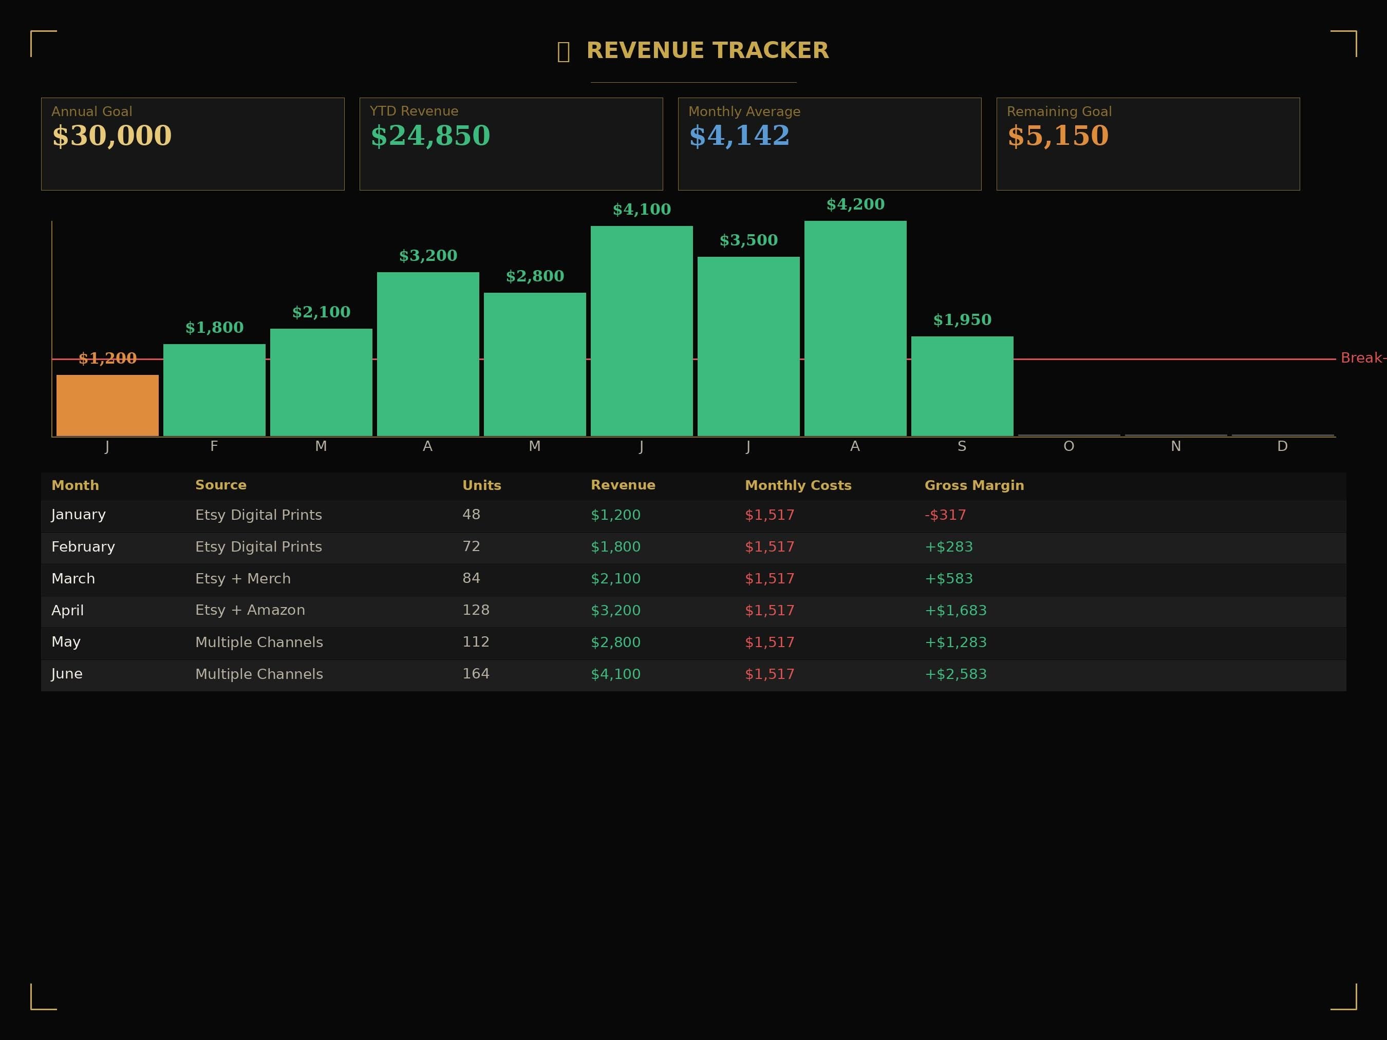This screenshot has width=1387, height=1040.
Task: Click the empty October bar slot
Action: (1069, 434)
